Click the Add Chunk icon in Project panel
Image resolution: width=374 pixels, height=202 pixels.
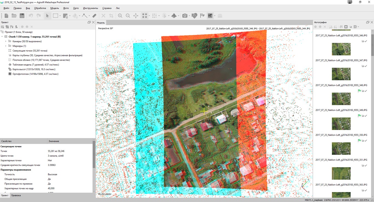pos(2,27)
